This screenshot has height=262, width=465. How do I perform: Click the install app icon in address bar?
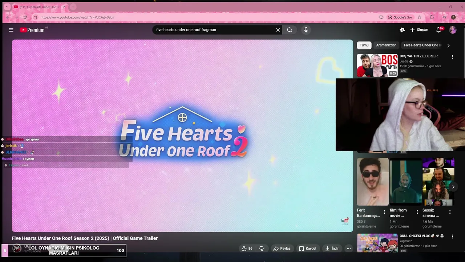click(381, 17)
